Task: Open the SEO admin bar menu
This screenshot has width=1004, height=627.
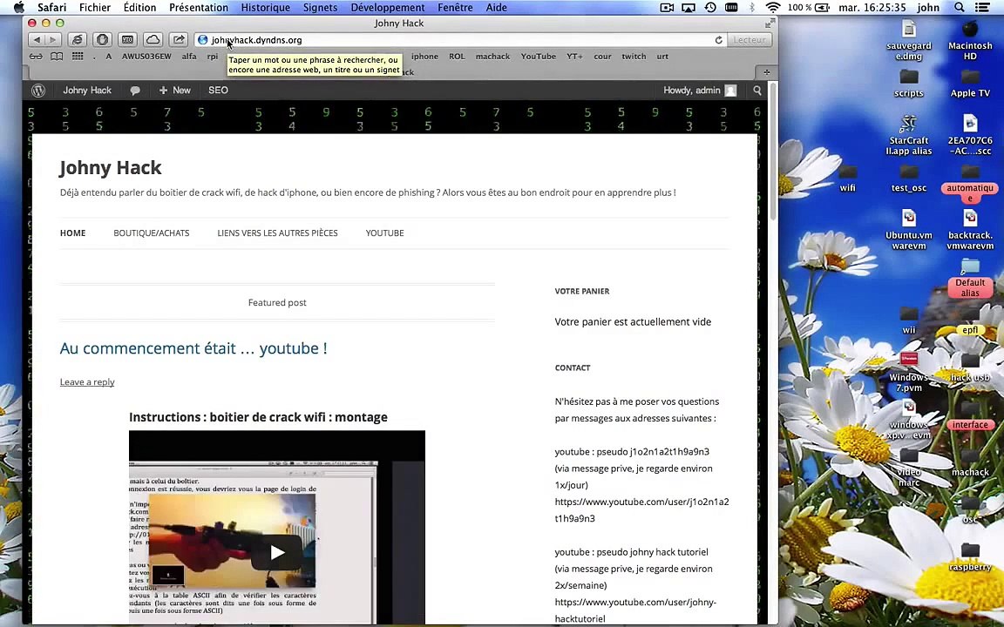Action: click(x=218, y=91)
